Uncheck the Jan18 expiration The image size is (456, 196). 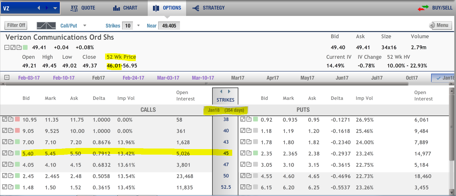coord(443,78)
